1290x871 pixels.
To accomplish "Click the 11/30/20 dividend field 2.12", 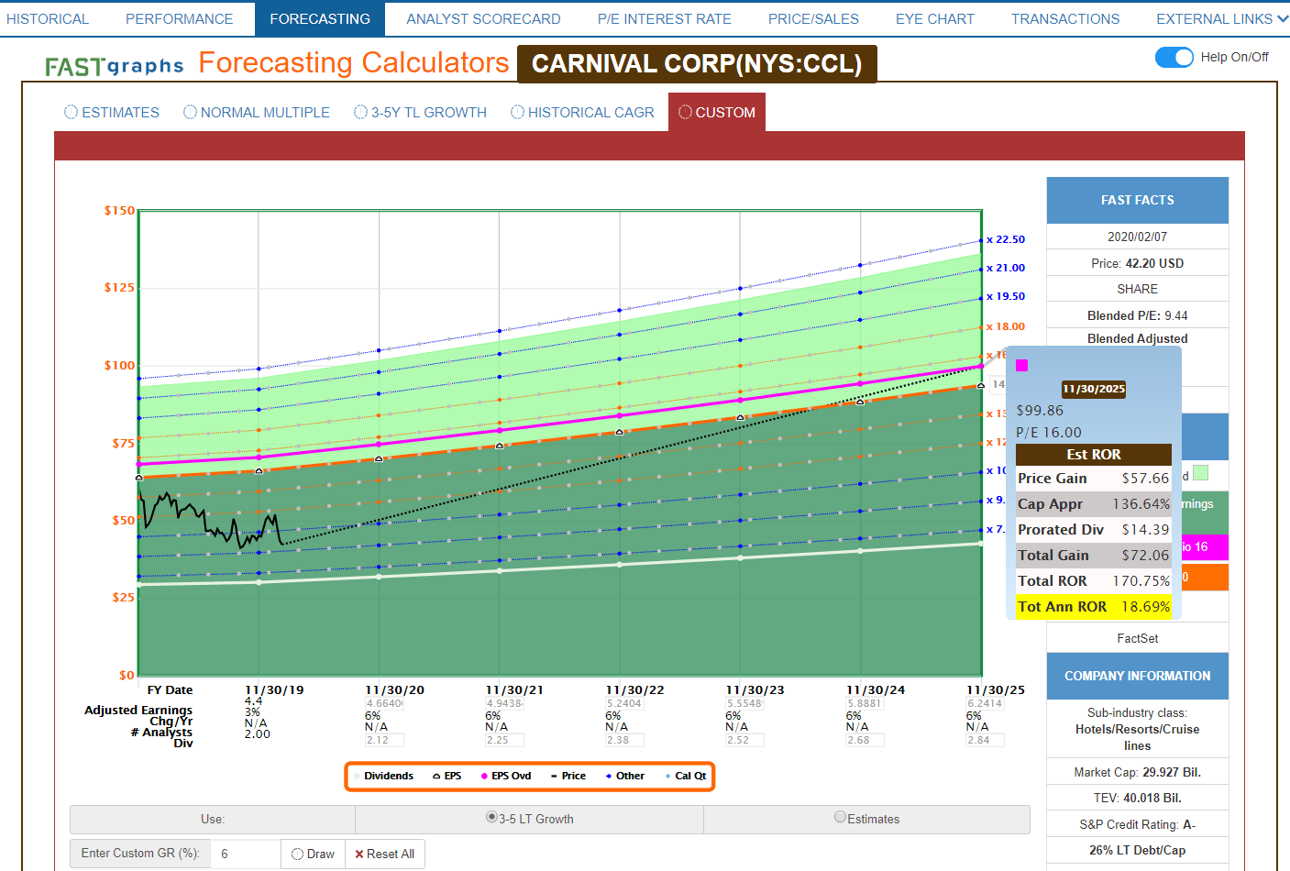I will 384,740.
